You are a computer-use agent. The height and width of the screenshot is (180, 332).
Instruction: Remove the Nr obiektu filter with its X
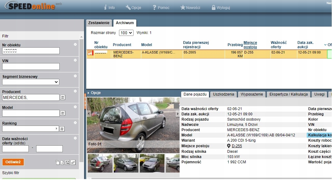coord(75,45)
